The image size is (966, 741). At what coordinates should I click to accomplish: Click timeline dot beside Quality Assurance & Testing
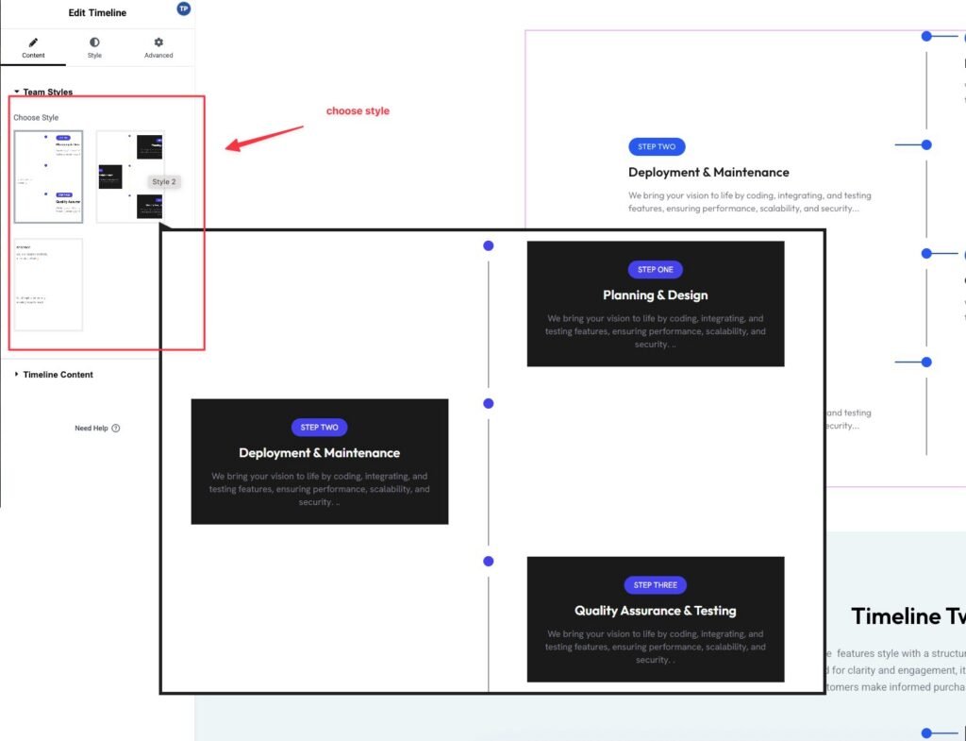point(489,561)
